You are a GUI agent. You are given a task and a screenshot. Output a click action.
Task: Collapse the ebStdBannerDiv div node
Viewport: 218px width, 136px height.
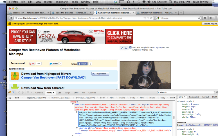click(72, 104)
